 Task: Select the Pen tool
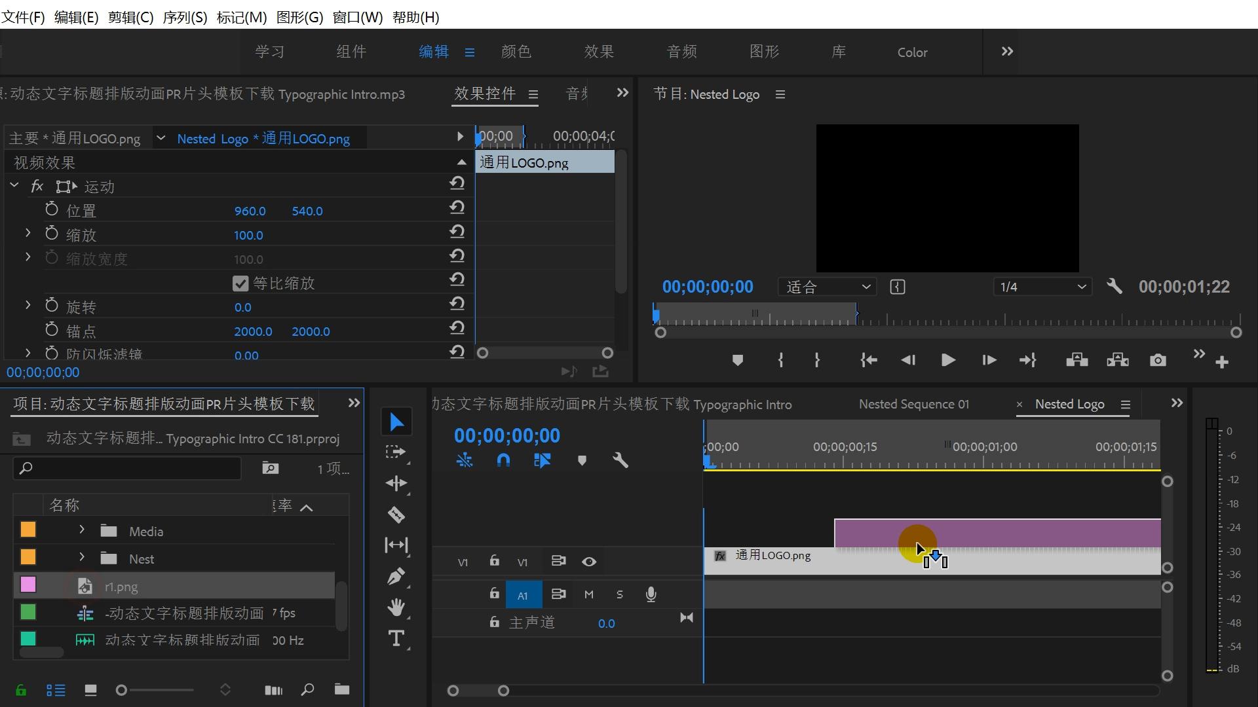[x=396, y=577]
